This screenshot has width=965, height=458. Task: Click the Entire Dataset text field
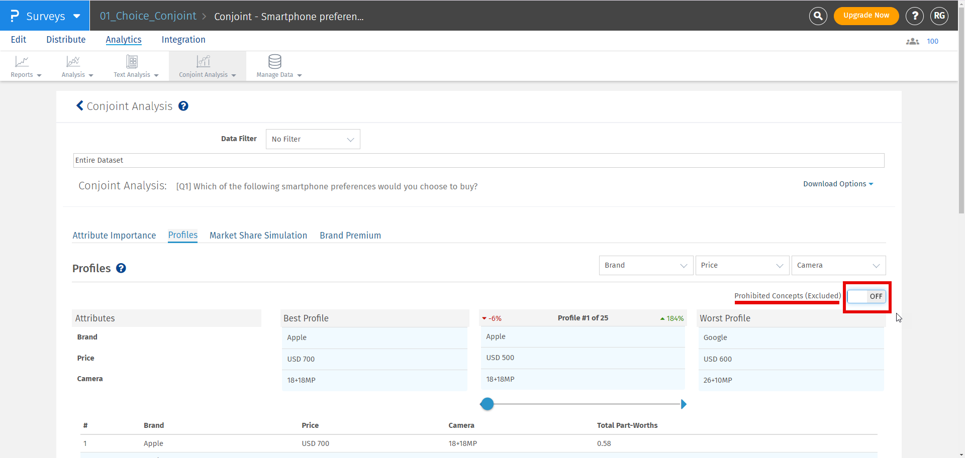(478, 160)
